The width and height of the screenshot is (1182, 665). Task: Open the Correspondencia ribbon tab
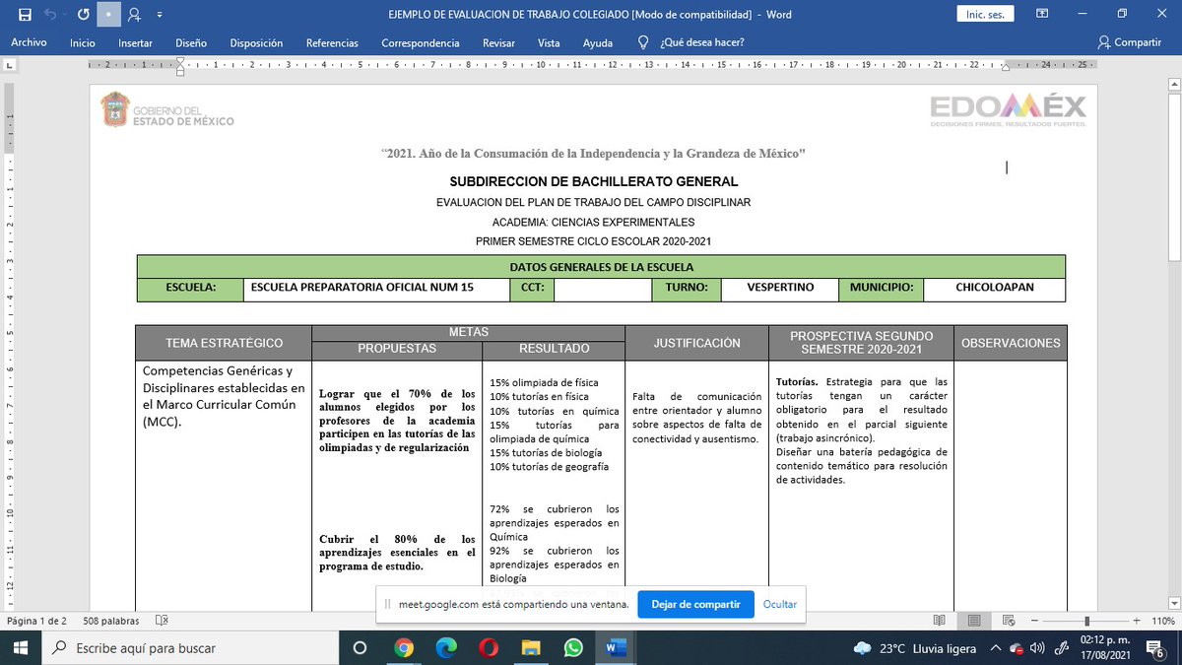[x=421, y=42]
